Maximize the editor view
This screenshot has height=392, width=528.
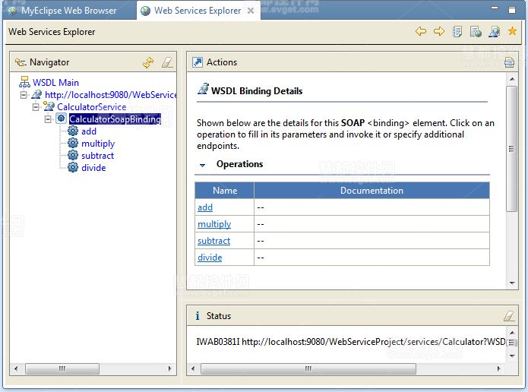coord(512,10)
